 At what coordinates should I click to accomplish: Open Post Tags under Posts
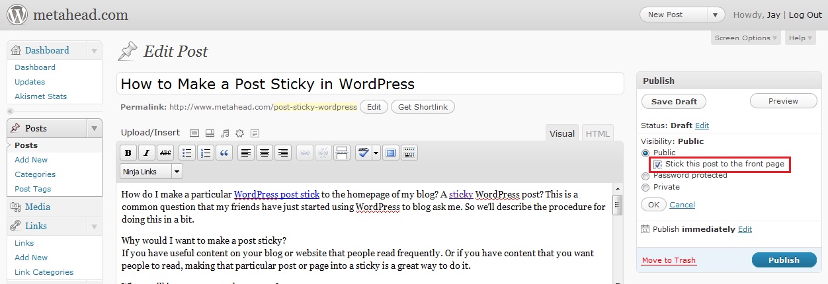(33, 189)
